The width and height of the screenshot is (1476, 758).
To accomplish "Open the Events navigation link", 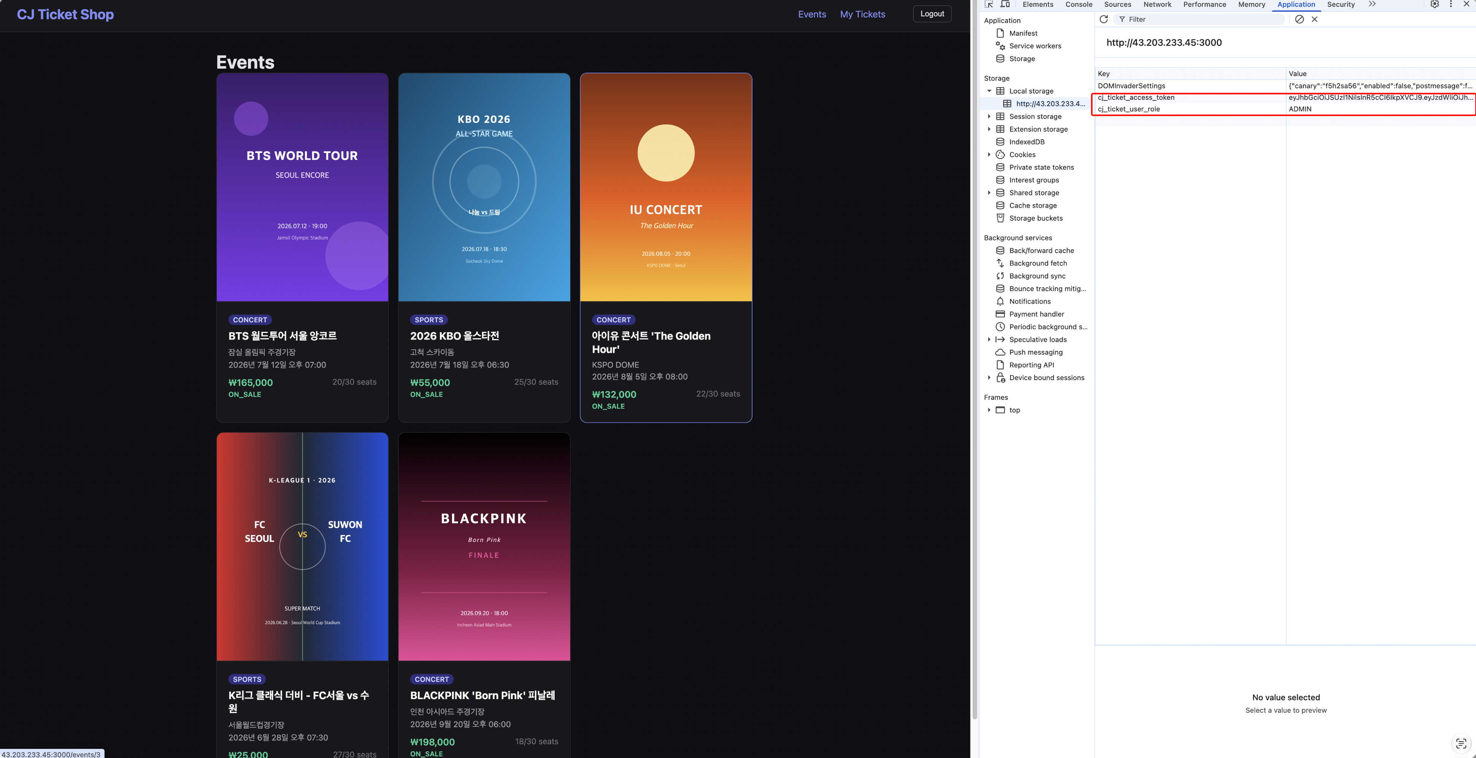I will click(812, 14).
